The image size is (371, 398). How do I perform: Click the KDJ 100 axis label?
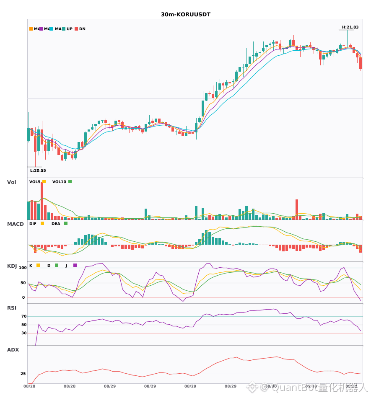click(23, 268)
